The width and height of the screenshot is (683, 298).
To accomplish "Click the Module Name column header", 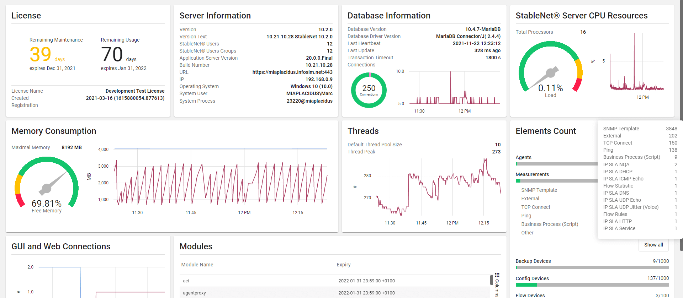I will point(197,265).
